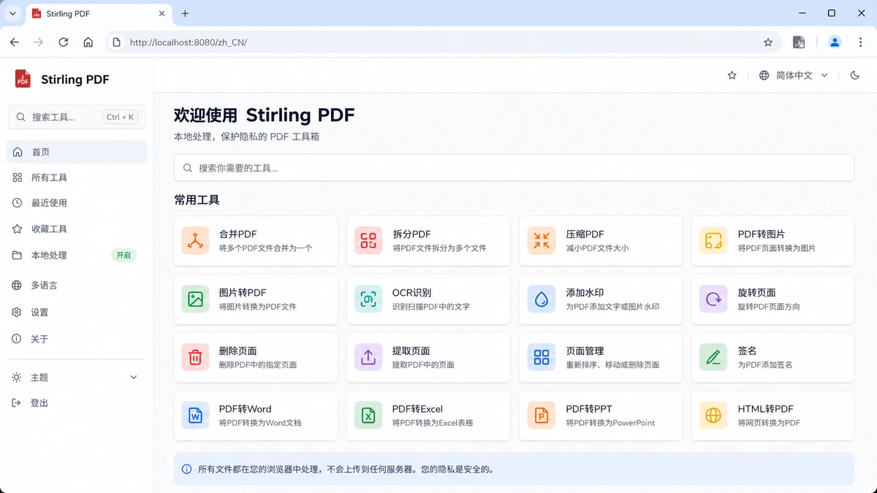The image size is (877, 493).
Task: Click the Stirling PDF logo icon
Action: (23, 79)
